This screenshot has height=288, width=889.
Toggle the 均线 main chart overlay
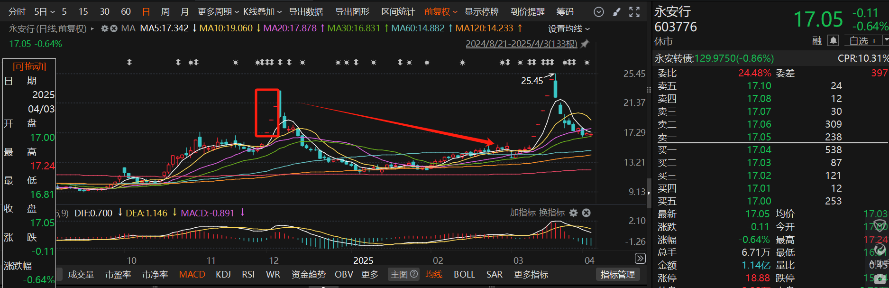(434, 274)
